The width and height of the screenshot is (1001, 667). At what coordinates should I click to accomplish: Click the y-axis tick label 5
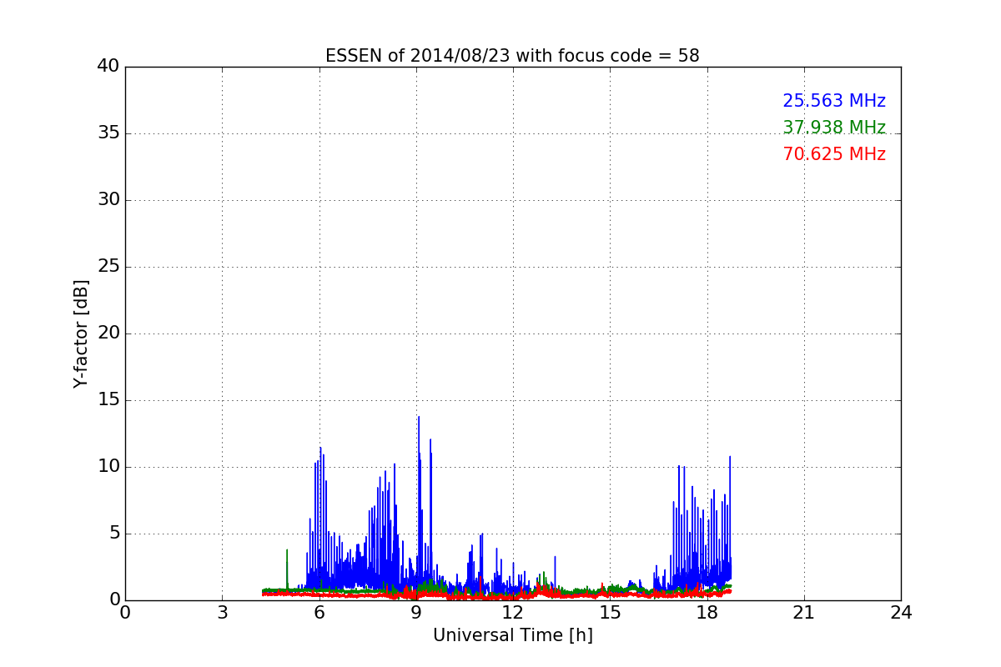113,534
